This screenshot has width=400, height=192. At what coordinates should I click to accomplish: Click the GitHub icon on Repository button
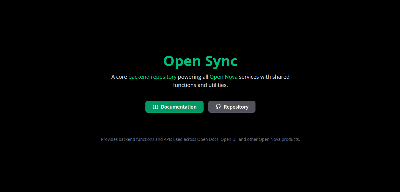pyautogui.click(x=218, y=107)
